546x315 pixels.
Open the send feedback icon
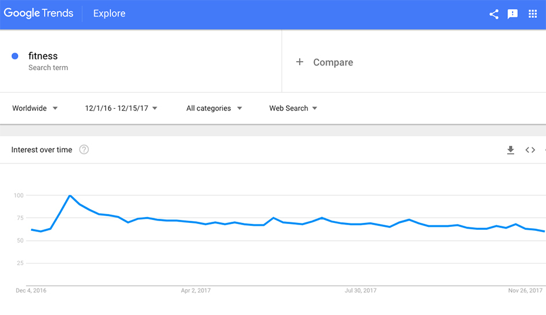(513, 14)
